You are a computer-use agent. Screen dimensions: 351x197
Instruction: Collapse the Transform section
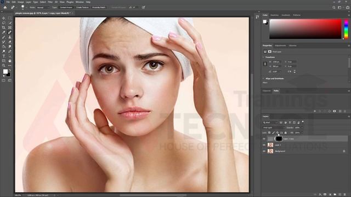point(263,57)
